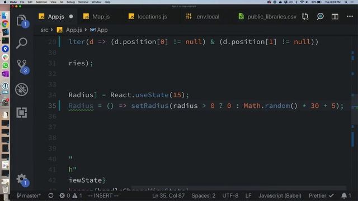Click the clock in the menu bar

(x=333, y=2)
